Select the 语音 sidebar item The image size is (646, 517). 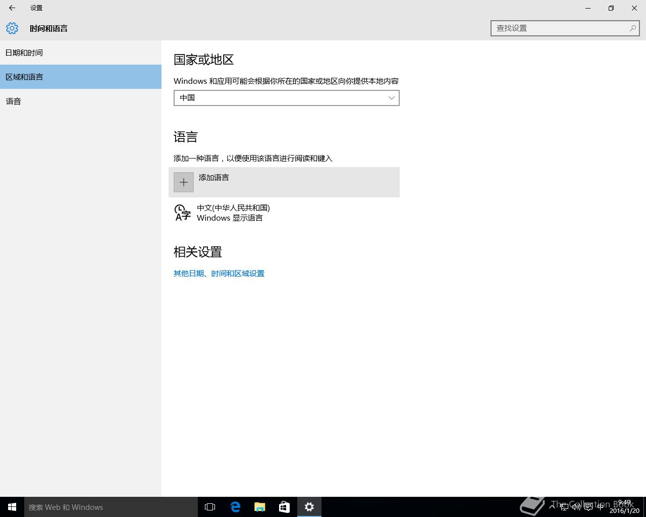tap(81, 101)
